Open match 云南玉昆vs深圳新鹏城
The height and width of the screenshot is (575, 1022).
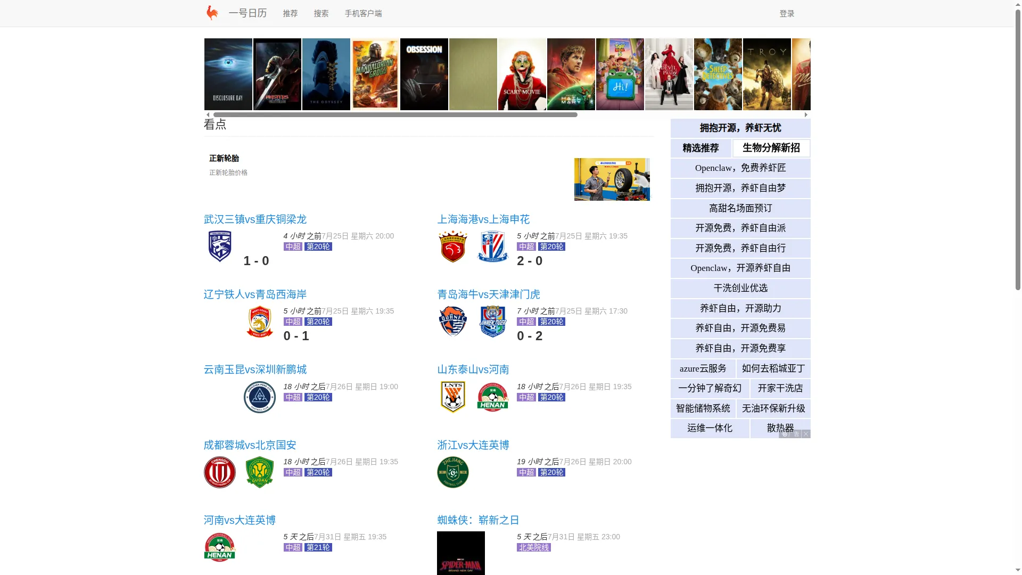tap(255, 369)
